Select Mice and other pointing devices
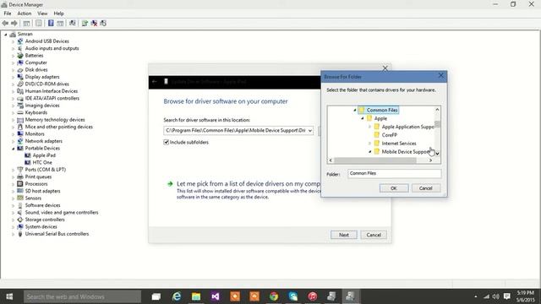The height and width of the screenshot is (304, 541). click(x=58, y=127)
